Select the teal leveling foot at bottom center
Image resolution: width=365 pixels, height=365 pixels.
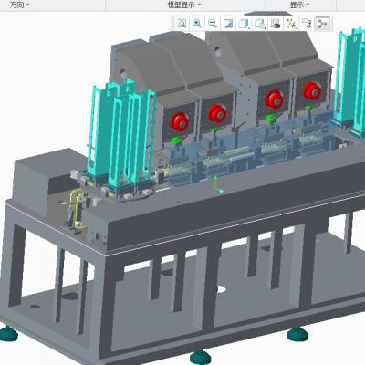(x=201, y=357)
